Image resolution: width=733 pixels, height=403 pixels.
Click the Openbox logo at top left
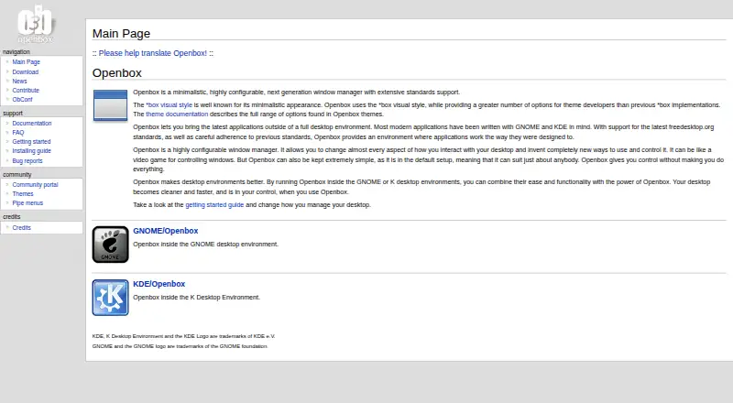pyautogui.click(x=36, y=25)
